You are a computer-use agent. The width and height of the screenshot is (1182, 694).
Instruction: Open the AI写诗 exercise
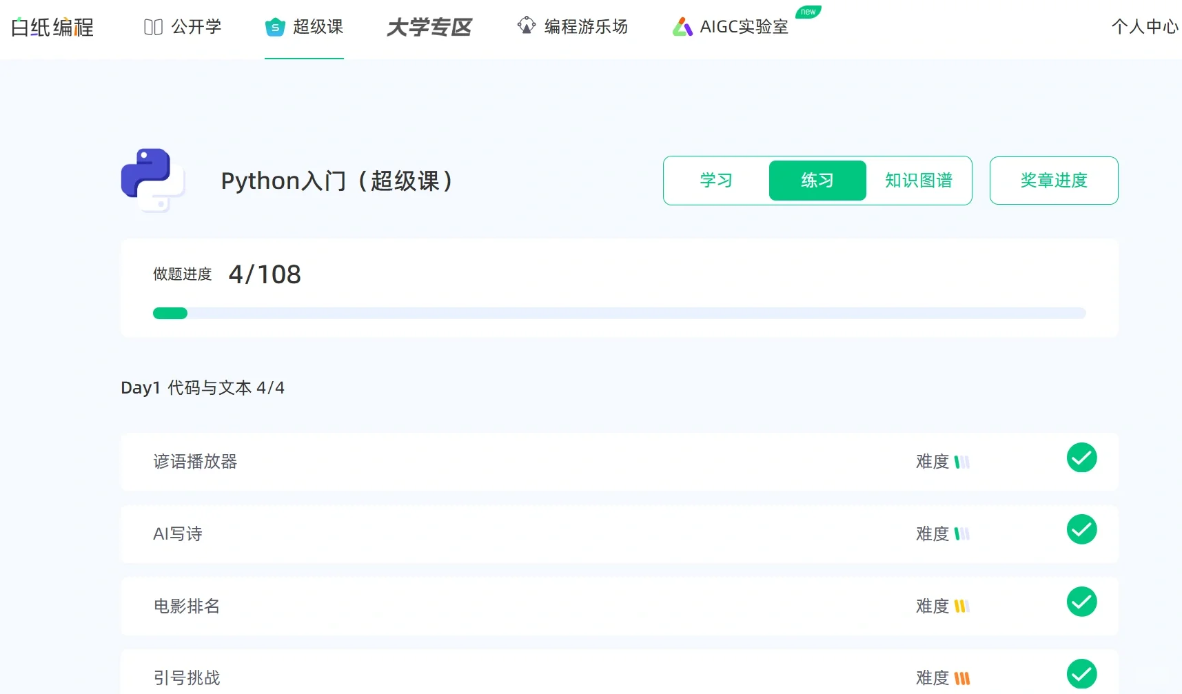point(620,534)
